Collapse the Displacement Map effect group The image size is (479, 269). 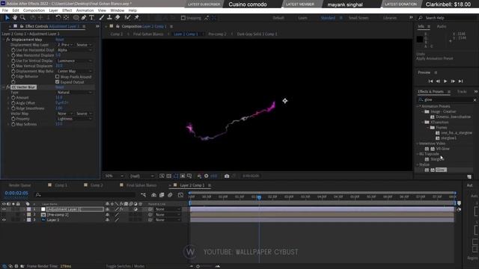pos(4,40)
